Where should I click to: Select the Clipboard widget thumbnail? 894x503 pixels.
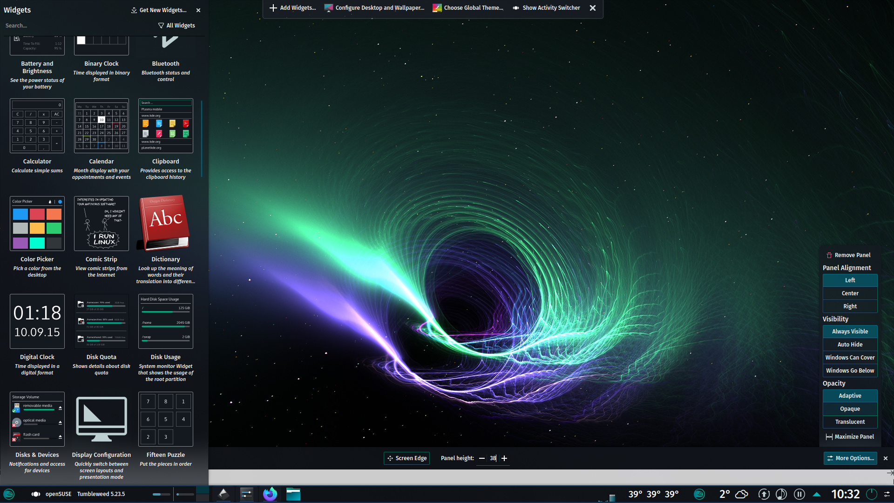coord(166,126)
